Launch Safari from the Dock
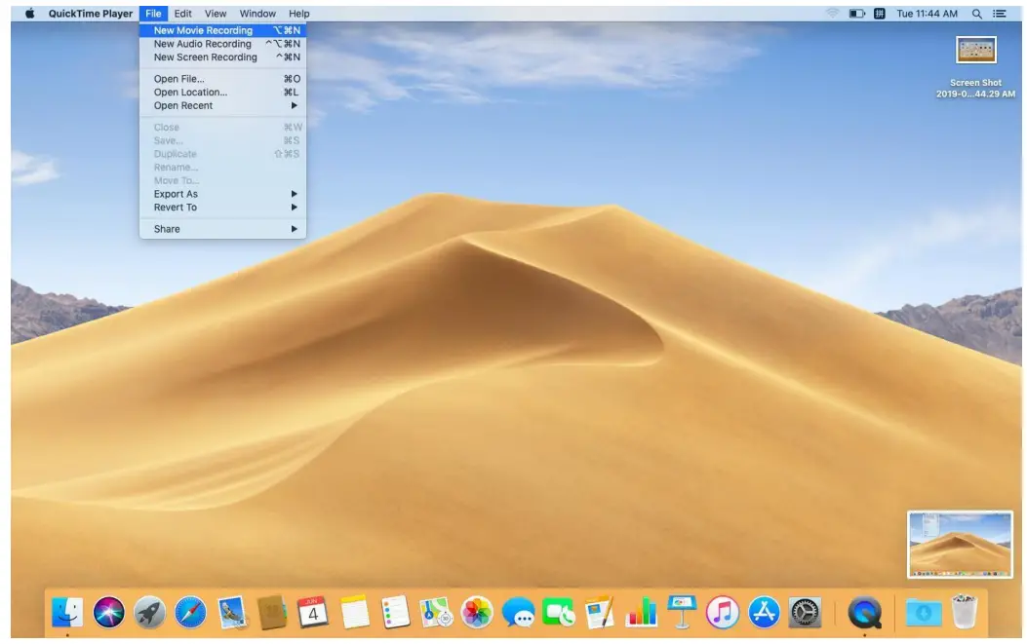Screen dimensions: 1027x644 190,612
